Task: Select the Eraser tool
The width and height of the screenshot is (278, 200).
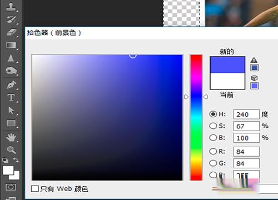Action: tap(11, 32)
